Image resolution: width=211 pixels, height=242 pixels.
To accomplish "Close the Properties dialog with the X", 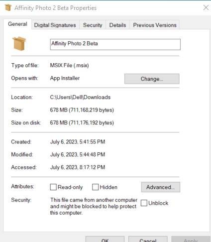I will [206, 7].
